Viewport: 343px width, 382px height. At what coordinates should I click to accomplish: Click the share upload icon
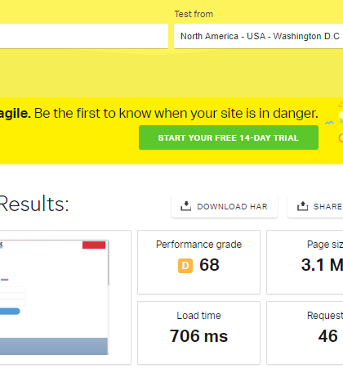click(302, 206)
